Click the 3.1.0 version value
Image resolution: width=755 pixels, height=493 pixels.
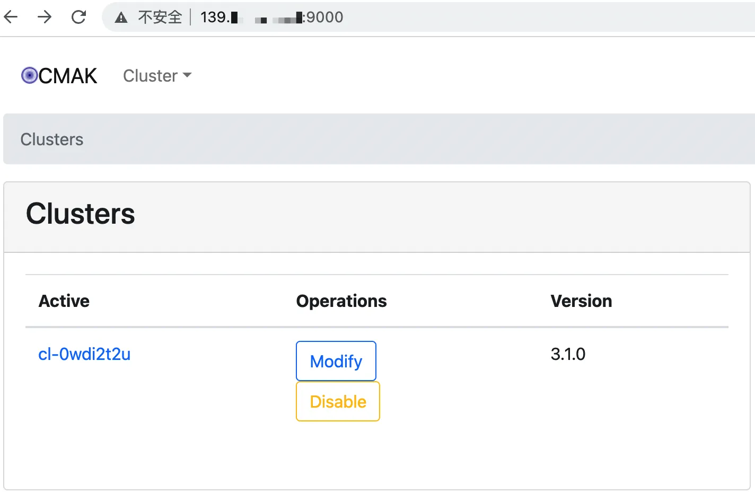tap(568, 354)
